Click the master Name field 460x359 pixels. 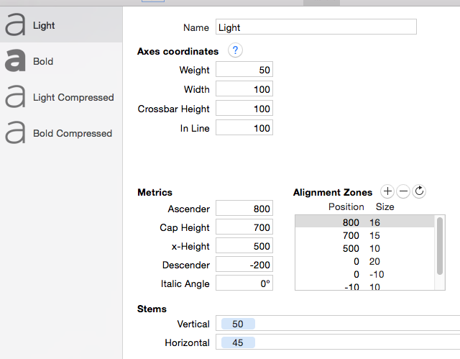pos(316,27)
